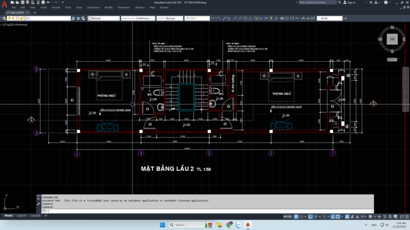Open the customization menu in status bar
Image resolution: width=410 pixels, height=230 pixels.
tap(405, 216)
